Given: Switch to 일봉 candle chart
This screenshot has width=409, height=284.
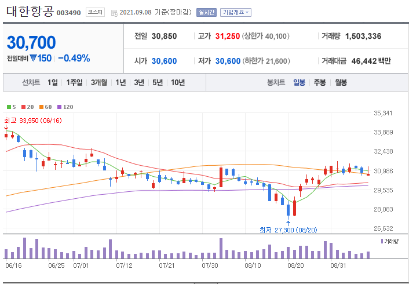Looking at the screenshot, I should point(299,83).
